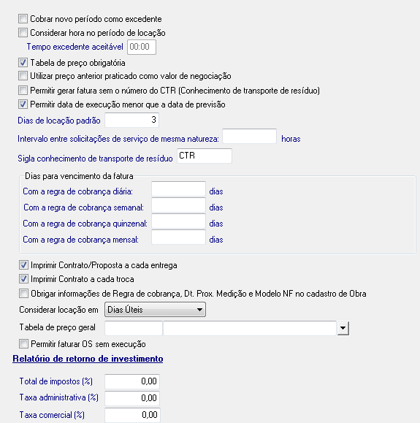Click the cobrança mensal dias field
Viewport: 420px width, 423px height.
(x=178, y=237)
